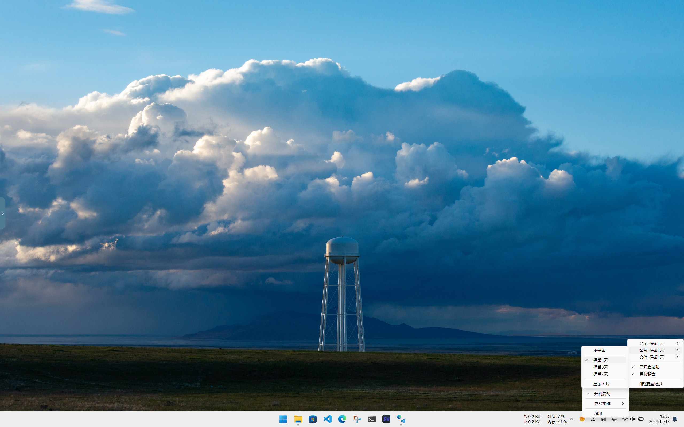Toggle 已开启粘贴 paste option
The width and height of the screenshot is (684, 427).
coord(649,367)
